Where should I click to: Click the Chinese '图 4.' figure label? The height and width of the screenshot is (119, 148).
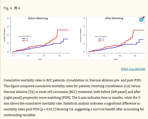17,8
